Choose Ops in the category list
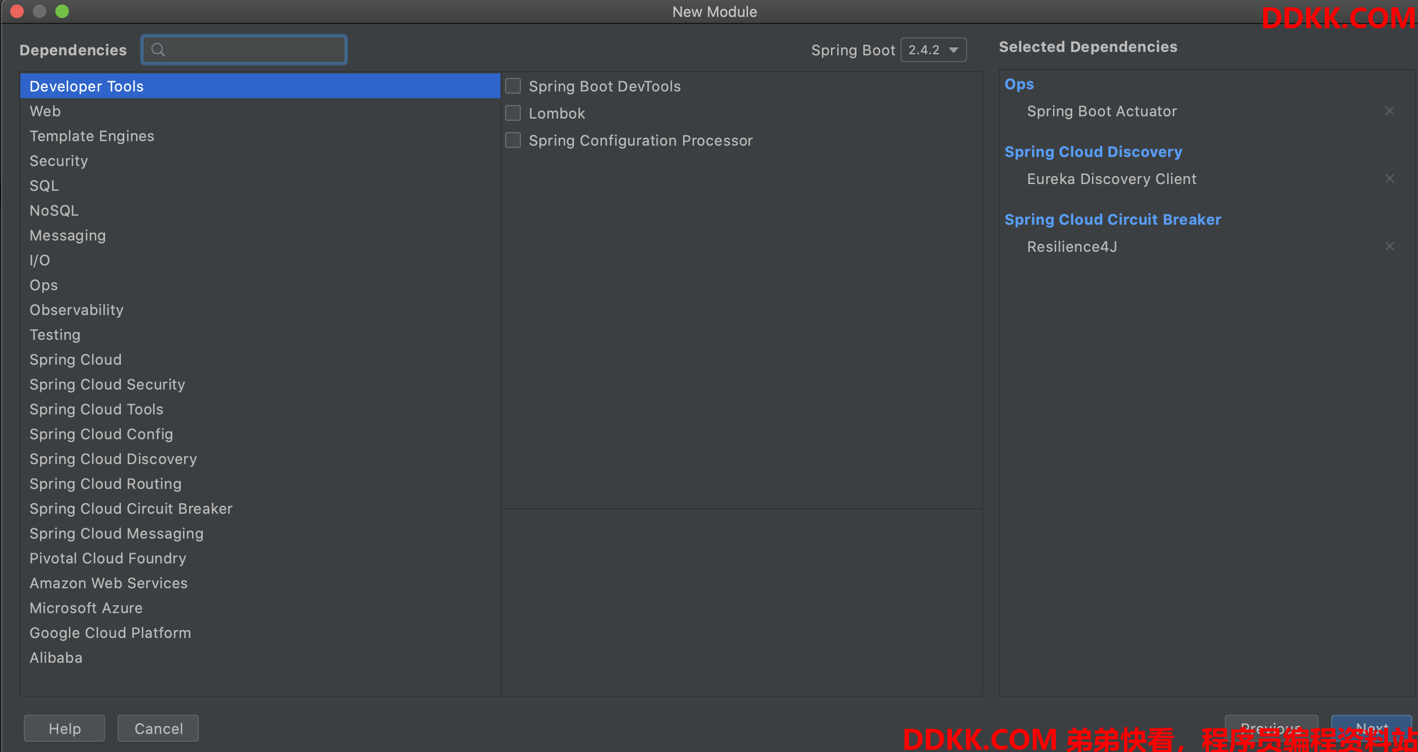 [x=260, y=285]
